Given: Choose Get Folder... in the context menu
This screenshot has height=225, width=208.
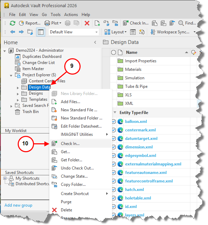Looking at the screenshot, I should [x=81, y=160].
